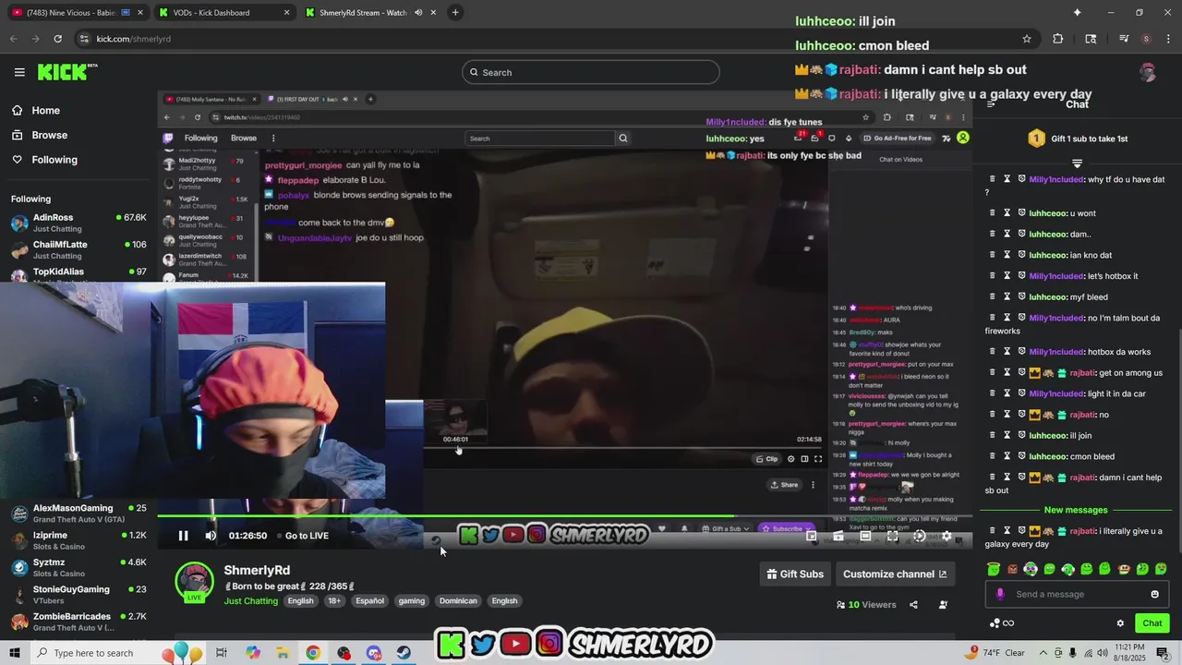Click the 18+ tag
Viewport: 1182px width, 665px height.
pos(334,601)
